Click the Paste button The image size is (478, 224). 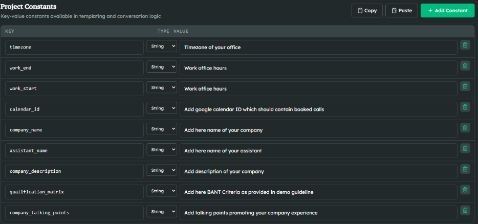401,10
